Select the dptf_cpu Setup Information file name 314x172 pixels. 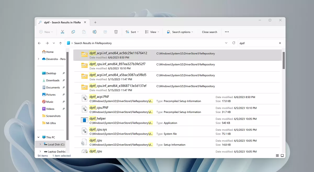point(96,140)
